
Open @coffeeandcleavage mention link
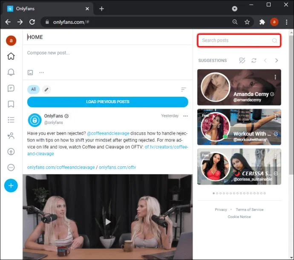(108, 133)
